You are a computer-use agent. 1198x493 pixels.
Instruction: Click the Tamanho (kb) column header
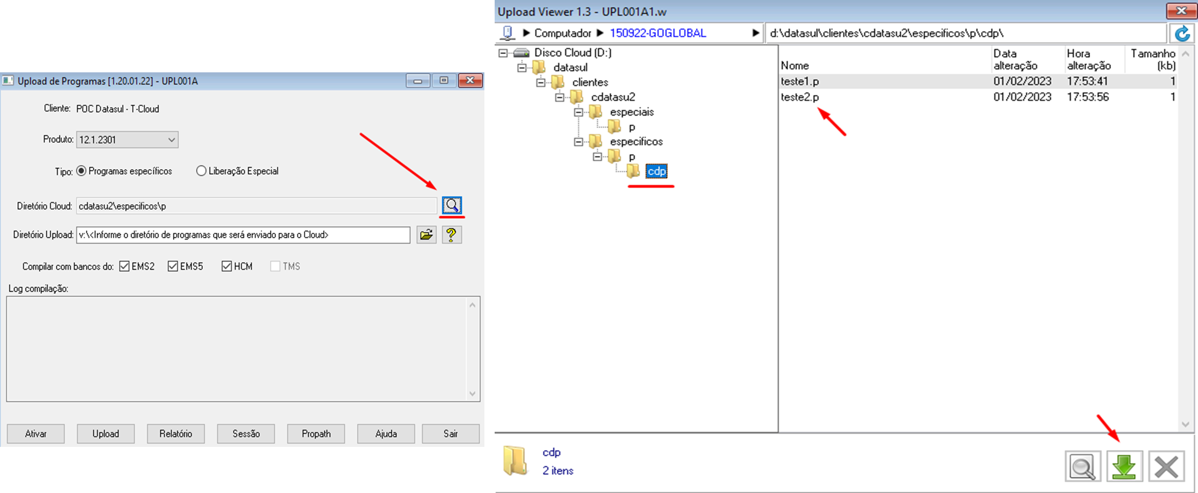(x=1153, y=59)
